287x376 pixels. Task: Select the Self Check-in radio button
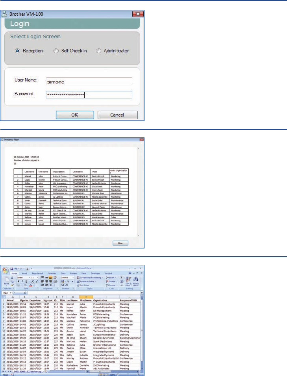56,51
